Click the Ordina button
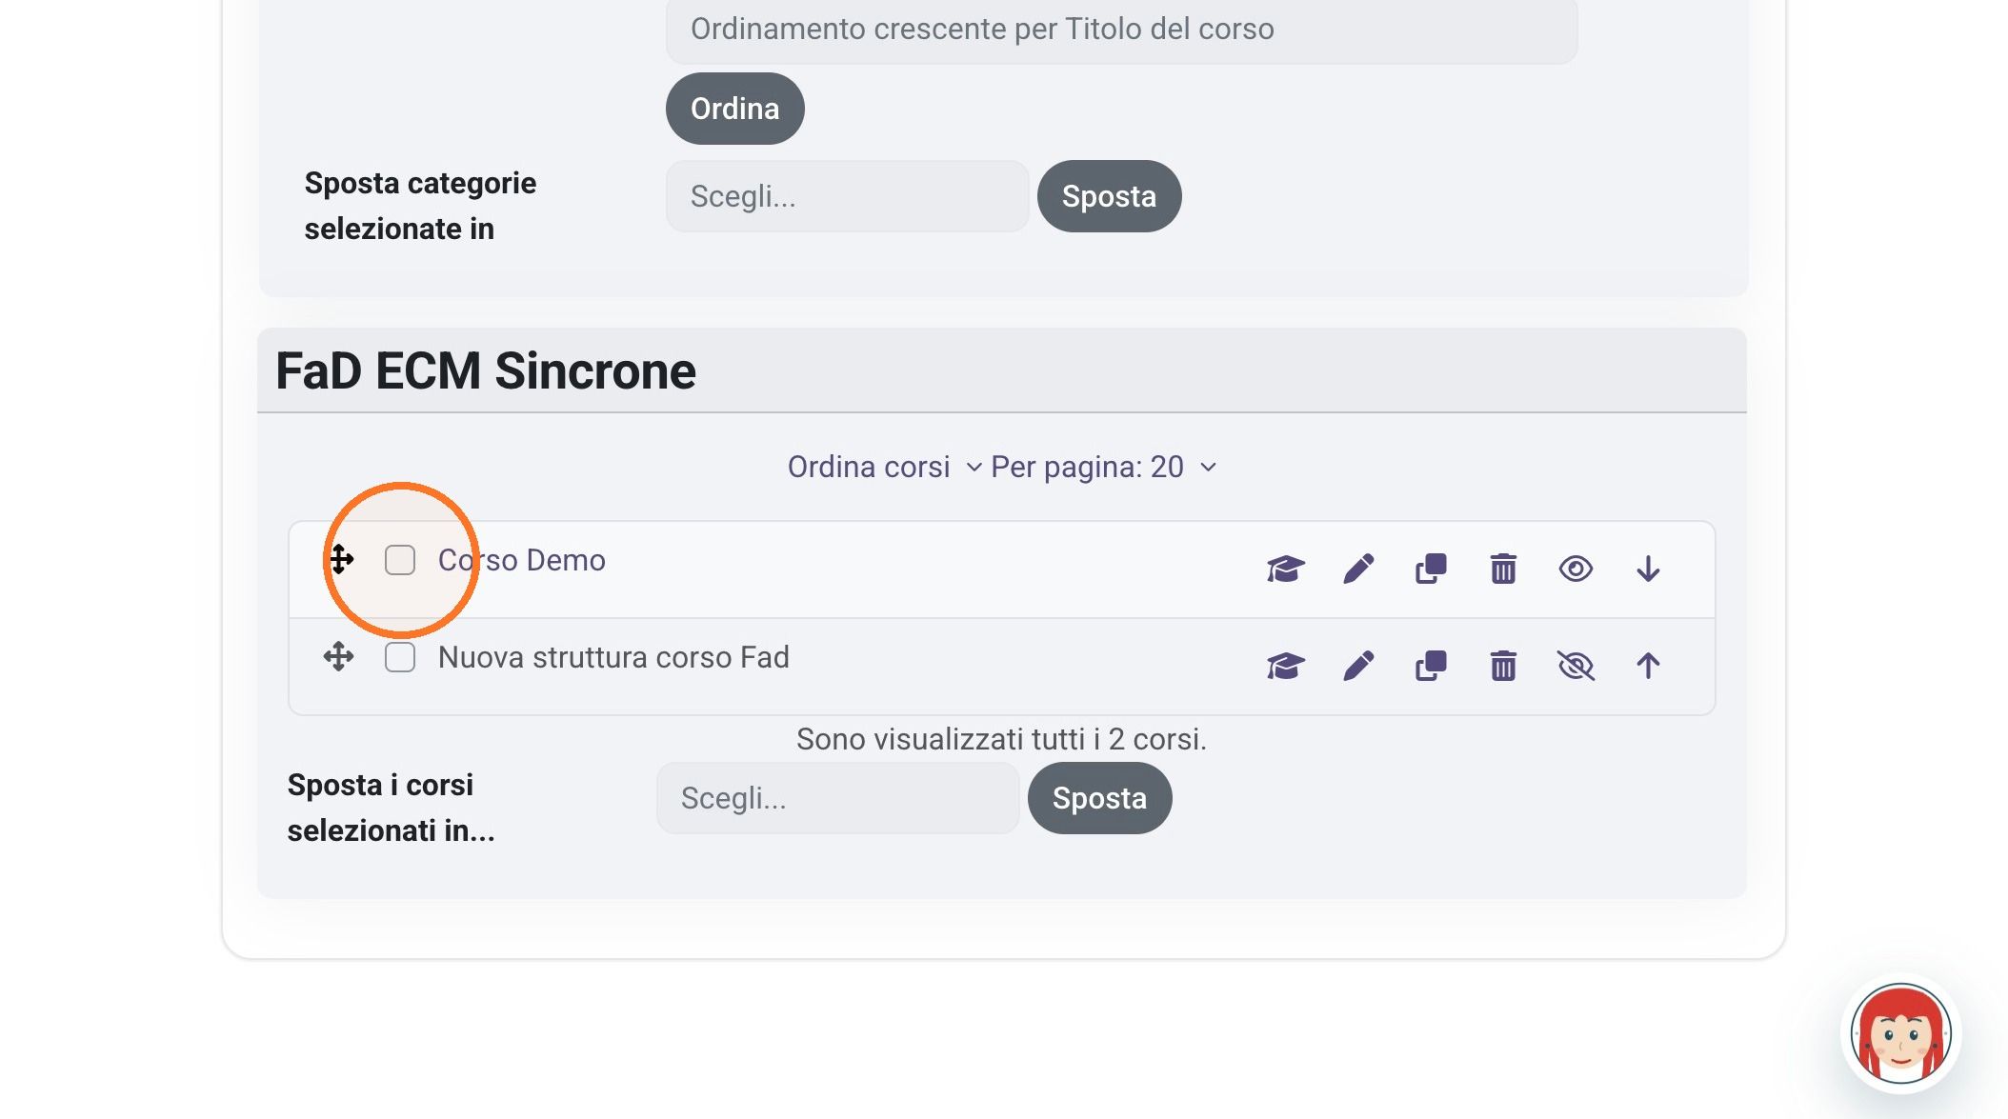2008x1119 pixels. tap(734, 109)
